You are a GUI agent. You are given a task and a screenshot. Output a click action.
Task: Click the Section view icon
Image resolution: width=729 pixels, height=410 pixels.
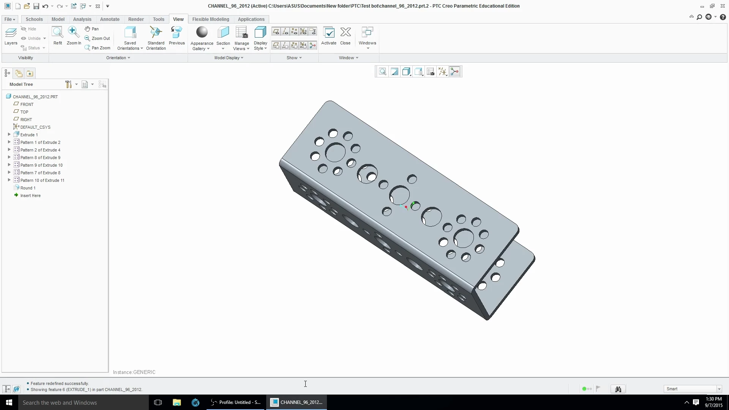(223, 33)
